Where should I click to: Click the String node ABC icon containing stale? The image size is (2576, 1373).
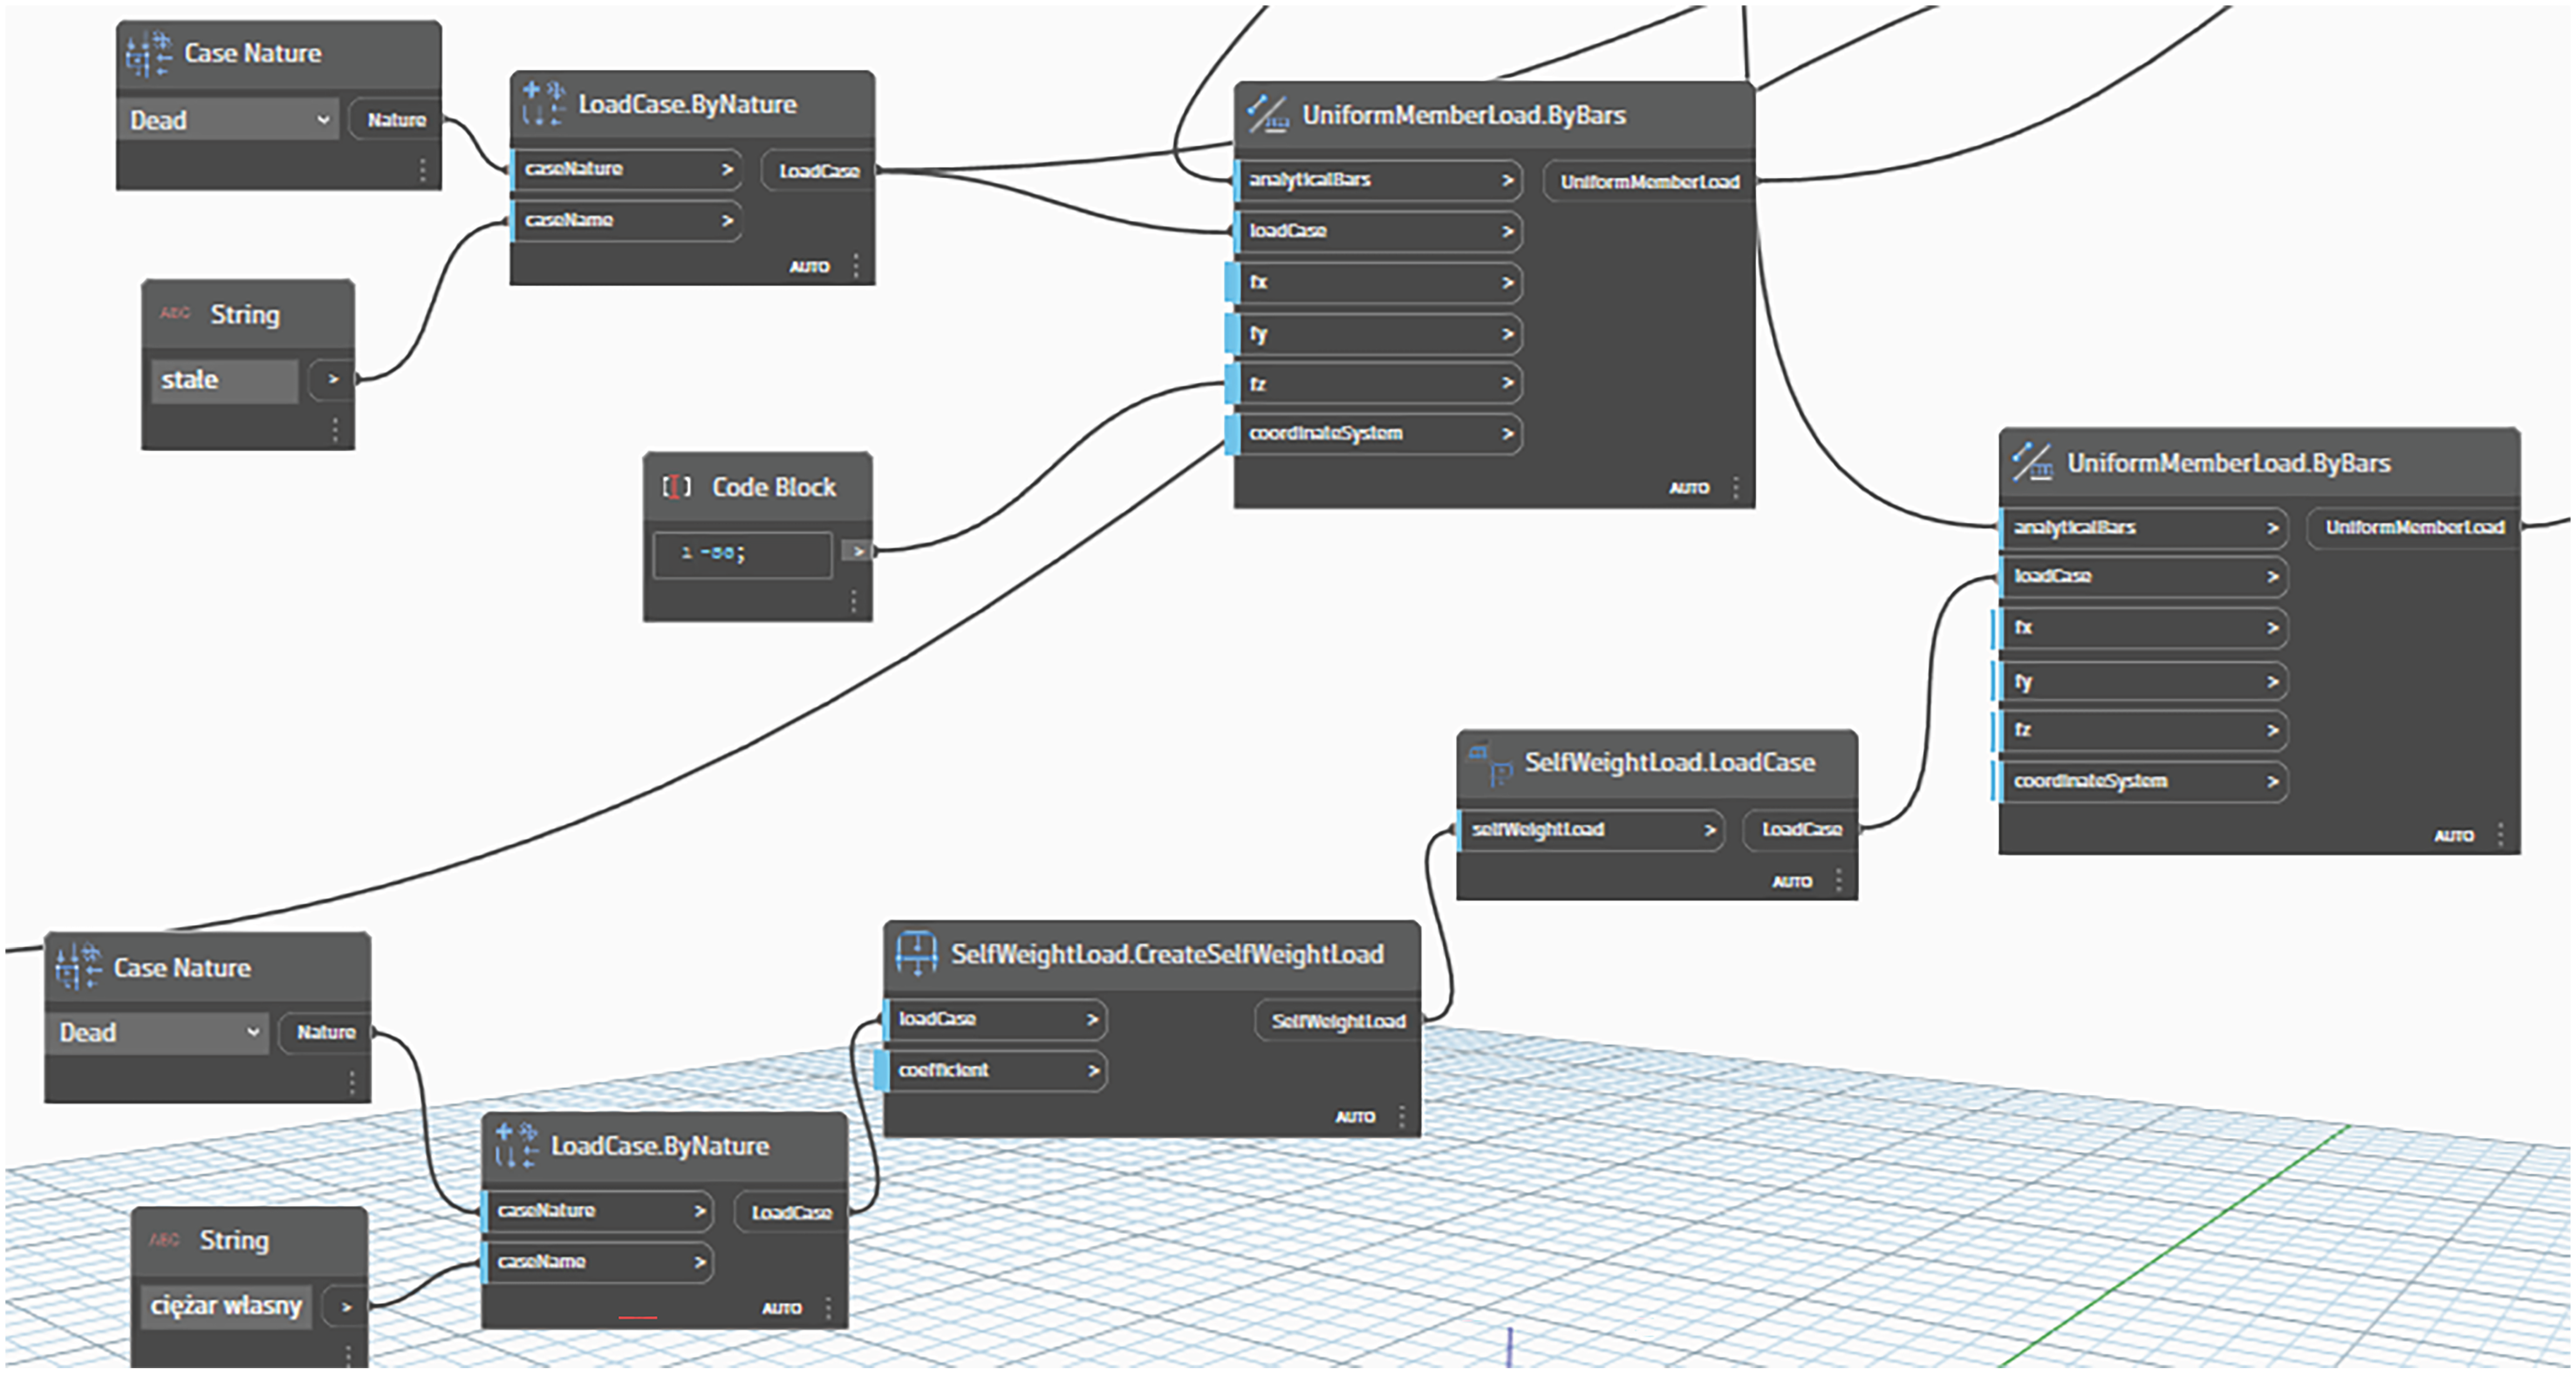click(174, 314)
